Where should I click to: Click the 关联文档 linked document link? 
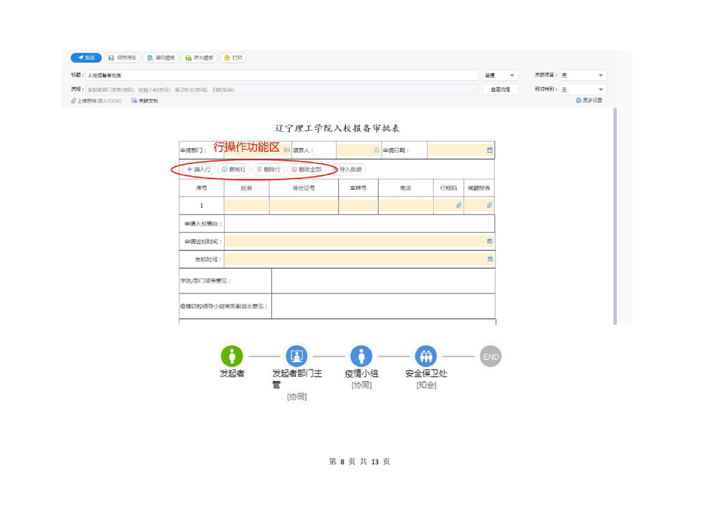click(144, 101)
